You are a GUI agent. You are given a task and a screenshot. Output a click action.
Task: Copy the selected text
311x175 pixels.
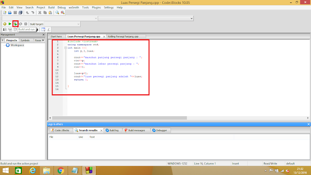pos(45,13)
